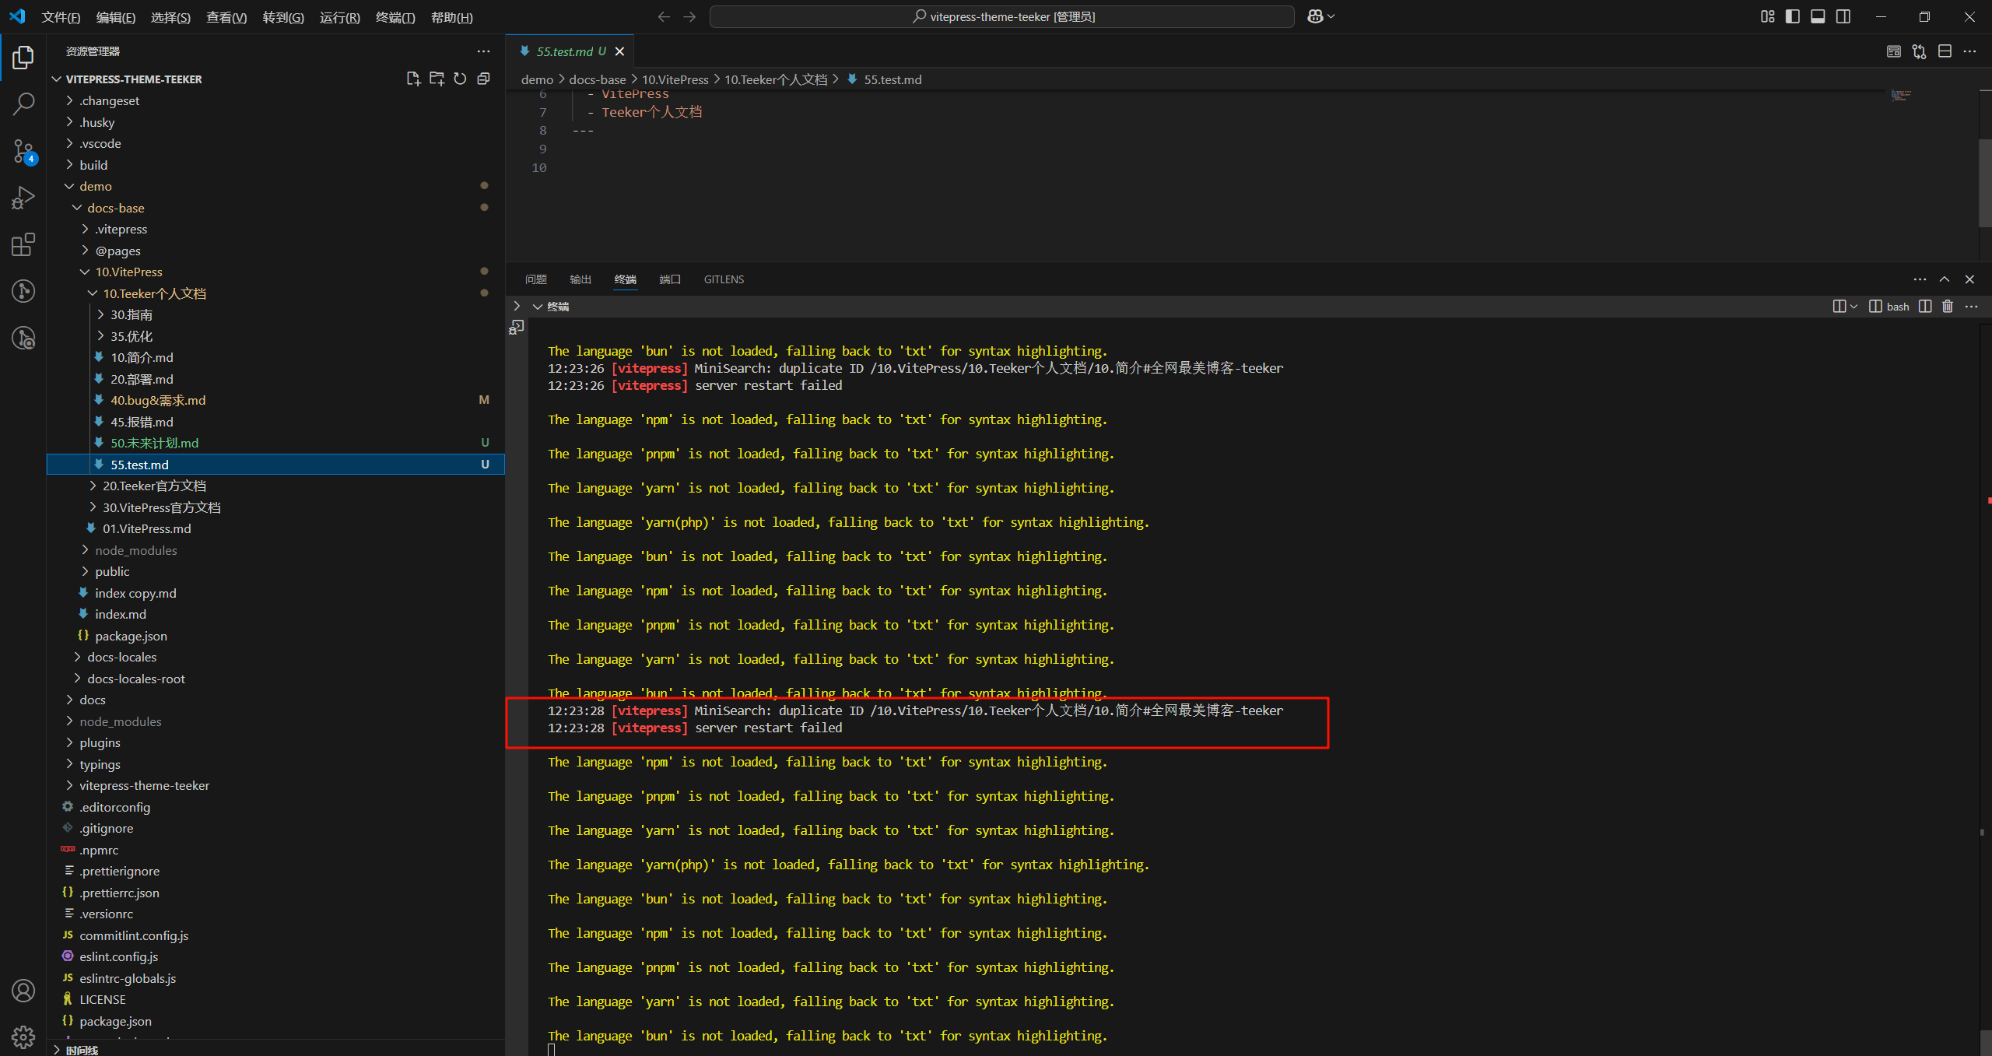1992x1056 pixels.
Task: Click New File icon in explorer header
Action: (413, 79)
